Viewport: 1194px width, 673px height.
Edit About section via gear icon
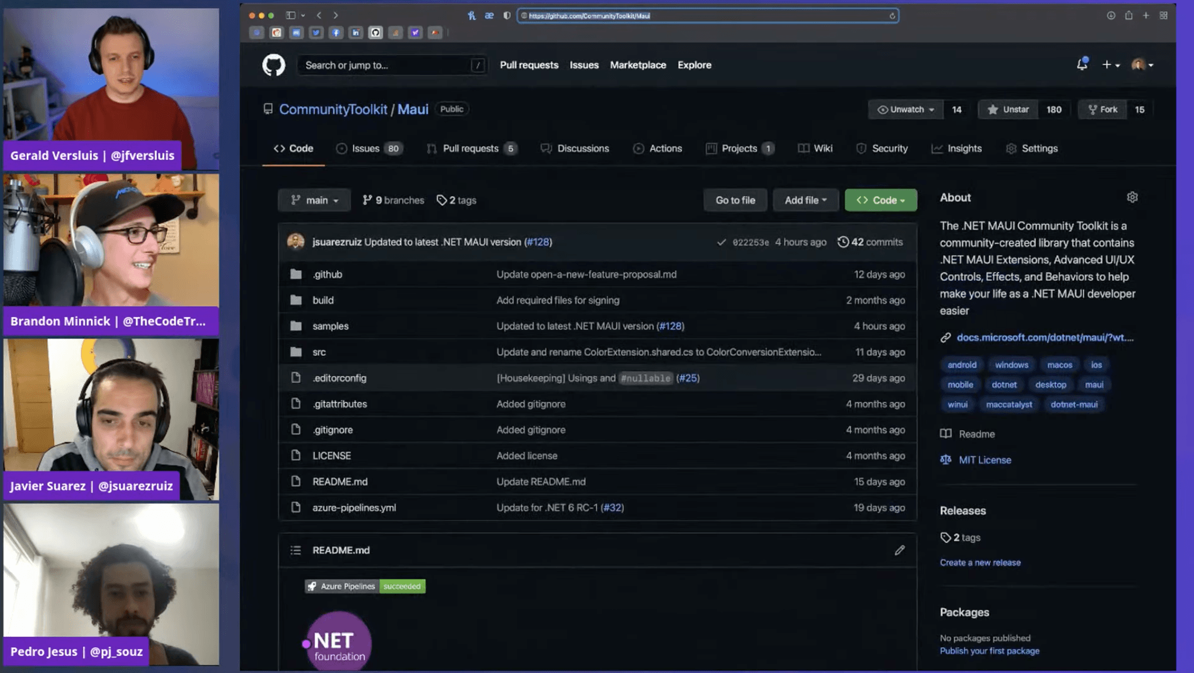coord(1132,197)
